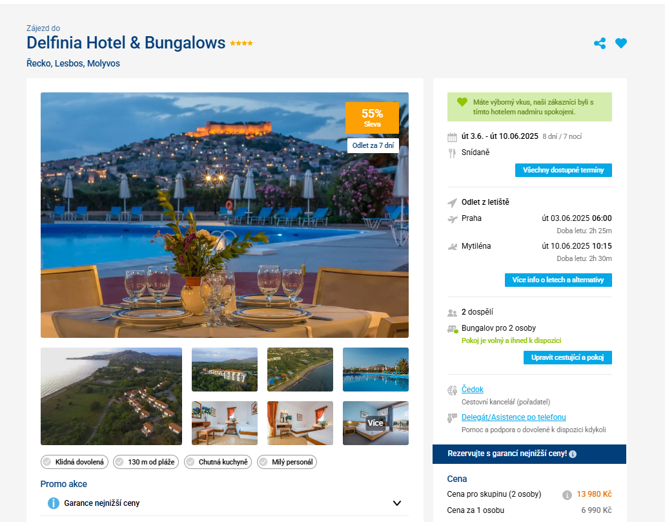Image resolution: width=665 pixels, height=522 pixels.
Task: Select the 130 m od pláže tag
Action: (x=146, y=462)
